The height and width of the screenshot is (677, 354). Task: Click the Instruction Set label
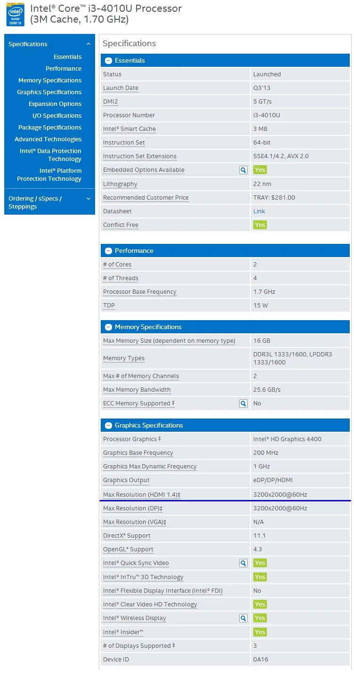[124, 143]
